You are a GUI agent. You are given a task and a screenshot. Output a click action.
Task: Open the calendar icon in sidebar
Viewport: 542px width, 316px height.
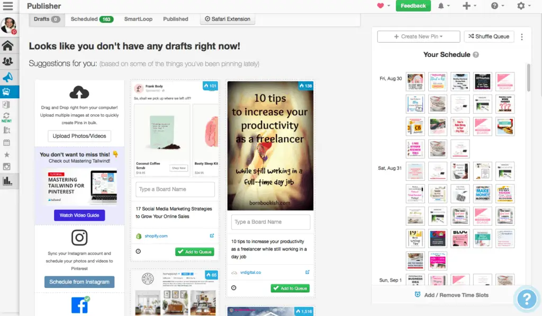6,143
